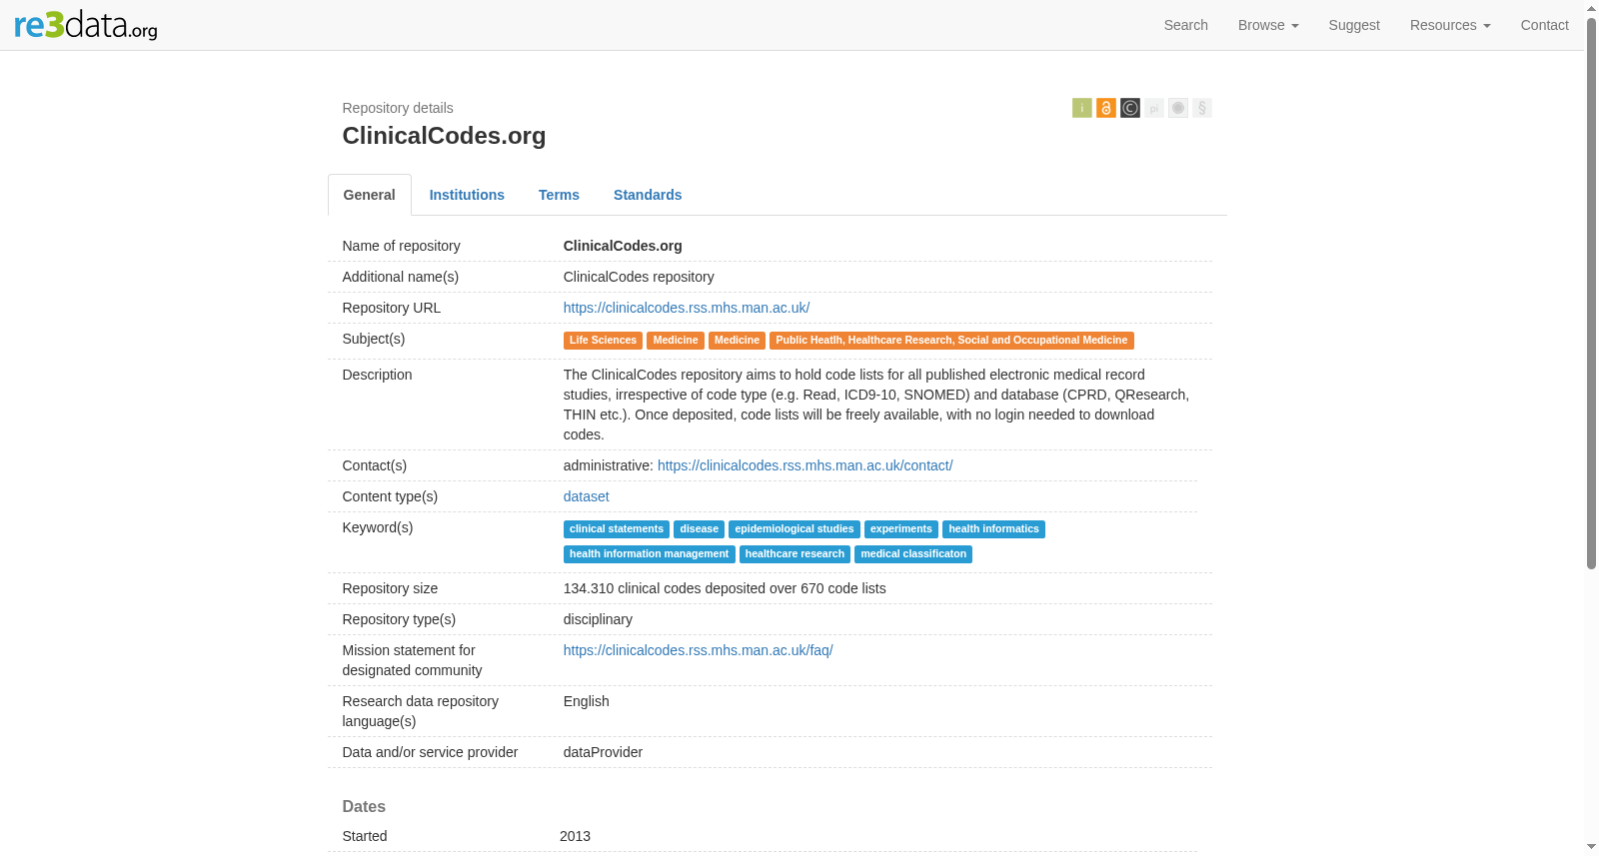This screenshot has width=1599, height=856.
Task: Click the 'ClinicalCodes.org' page heading
Action: click(444, 136)
